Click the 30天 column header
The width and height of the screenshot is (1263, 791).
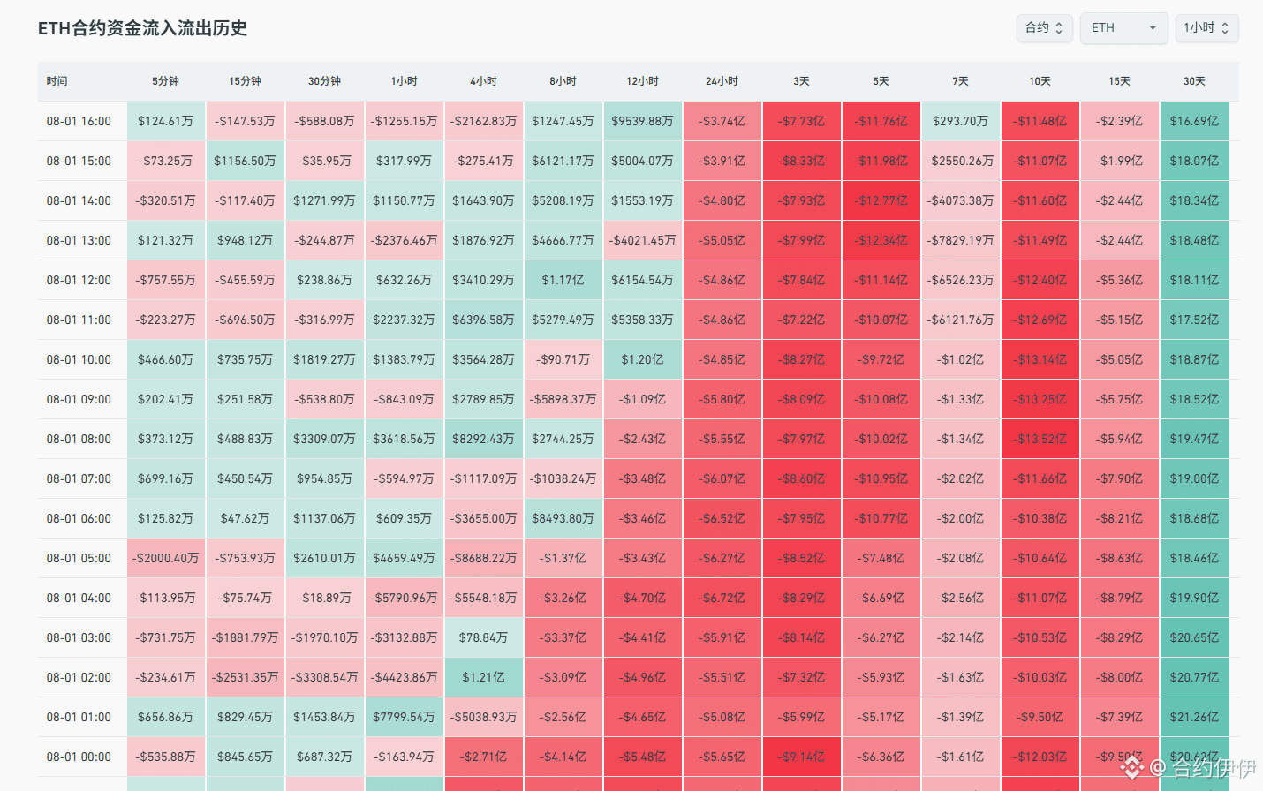point(1194,81)
